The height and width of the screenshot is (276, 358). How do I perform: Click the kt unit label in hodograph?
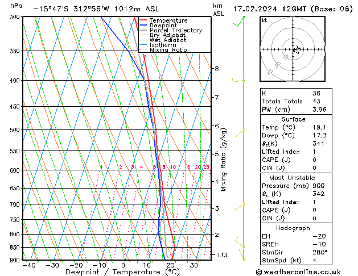click(x=265, y=20)
